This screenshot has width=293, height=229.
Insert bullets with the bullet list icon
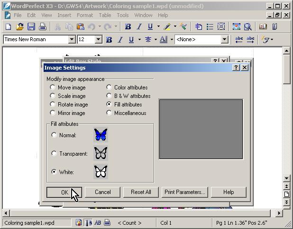(210, 26)
